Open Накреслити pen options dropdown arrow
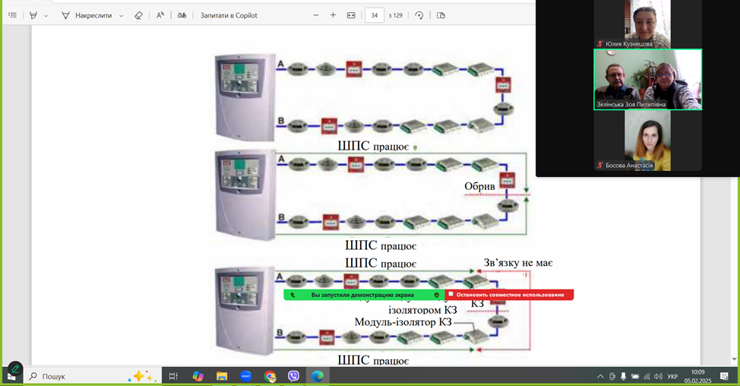Viewport: 740px width, 386px height. pyautogui.click(x=121, y=15)
